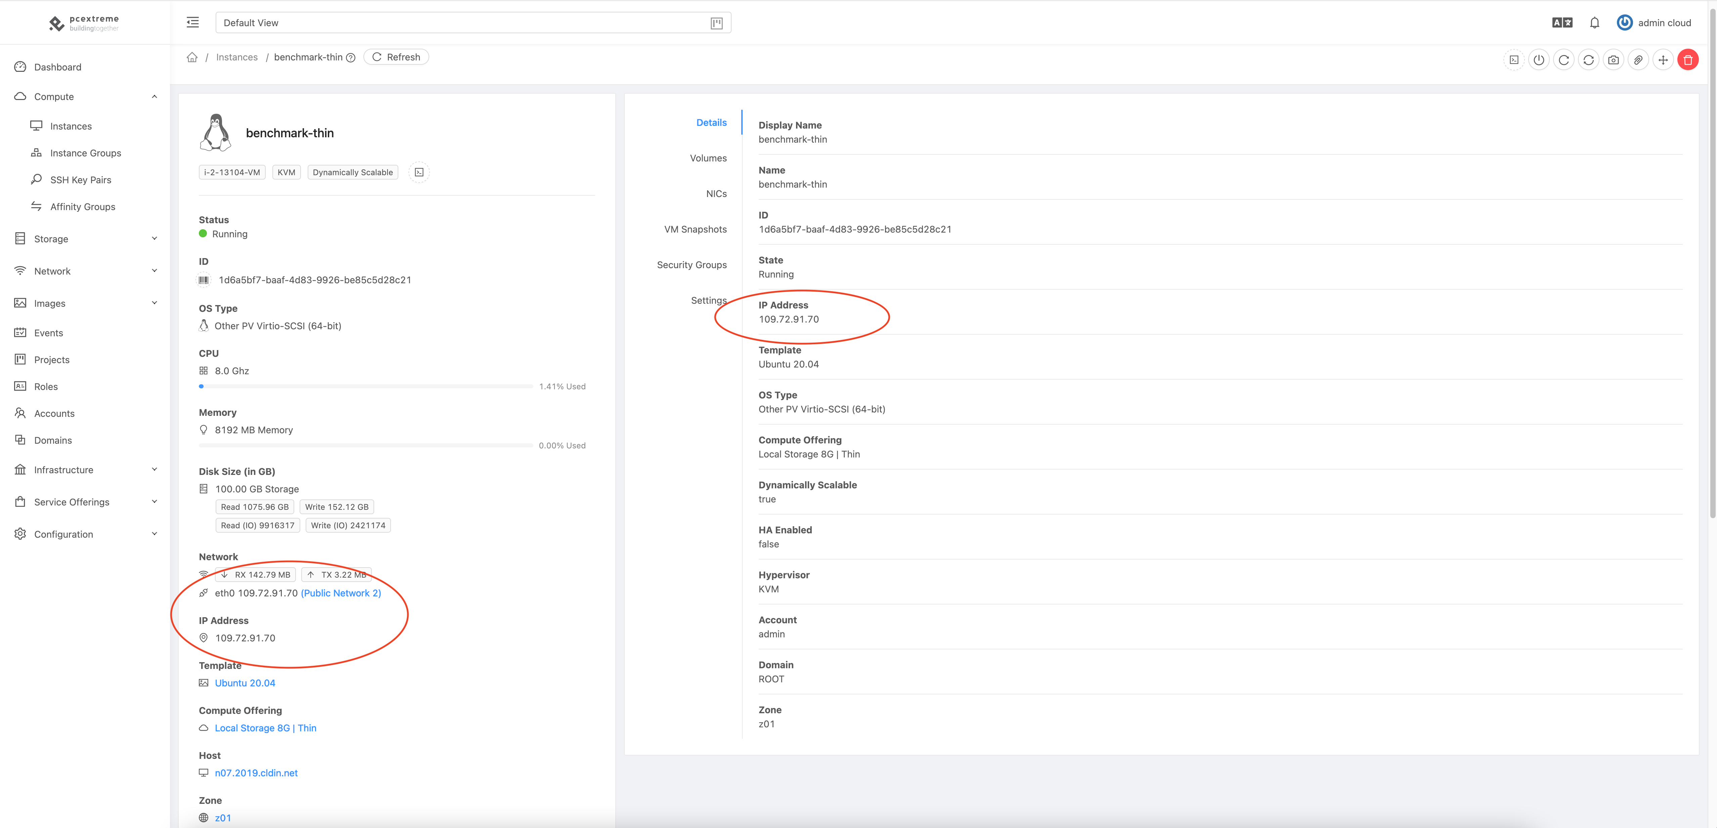Image resolution: width=1717 pixels, height=828 pixels.
Task: Attach an ISO using the paperclip icon
Action: [x=1638, y=59]
